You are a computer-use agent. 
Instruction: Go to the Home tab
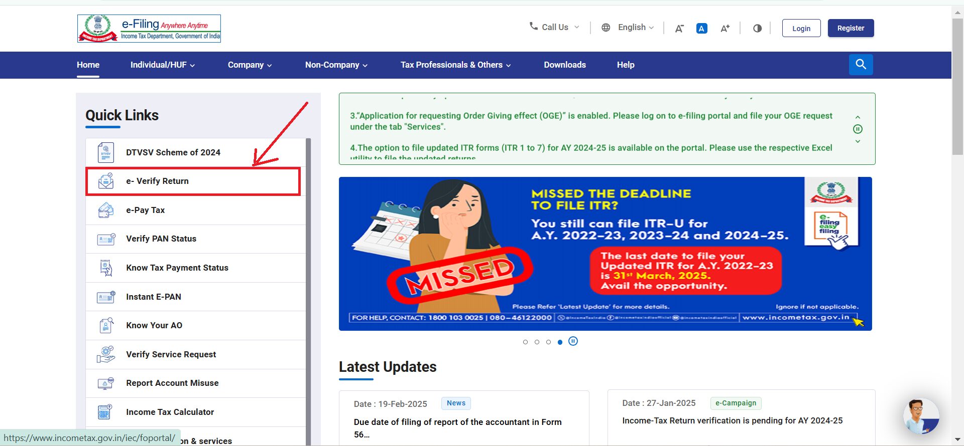88,65
